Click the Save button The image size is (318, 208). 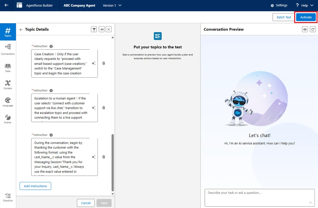pos(104,203)
